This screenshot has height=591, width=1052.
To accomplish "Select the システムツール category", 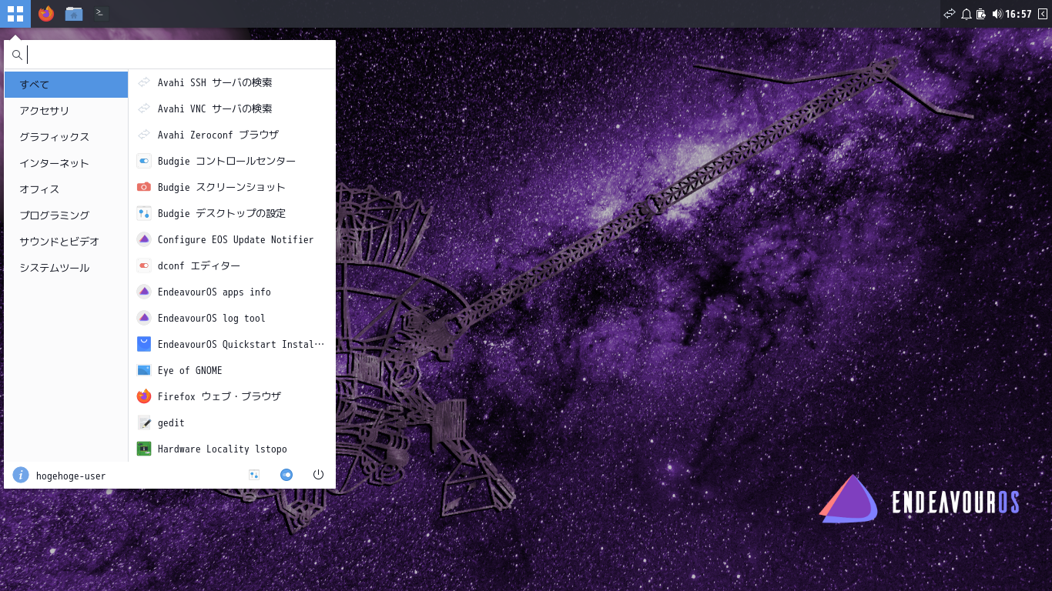I will (x=66, y=268).
